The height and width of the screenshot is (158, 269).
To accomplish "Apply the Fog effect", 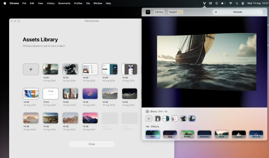I will [170, 134].
